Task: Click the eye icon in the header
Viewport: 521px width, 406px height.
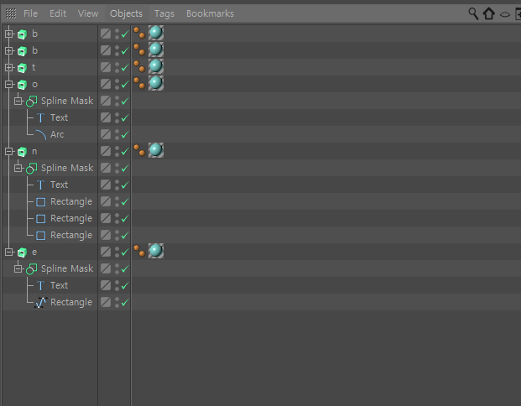Action: coord(505,14)
